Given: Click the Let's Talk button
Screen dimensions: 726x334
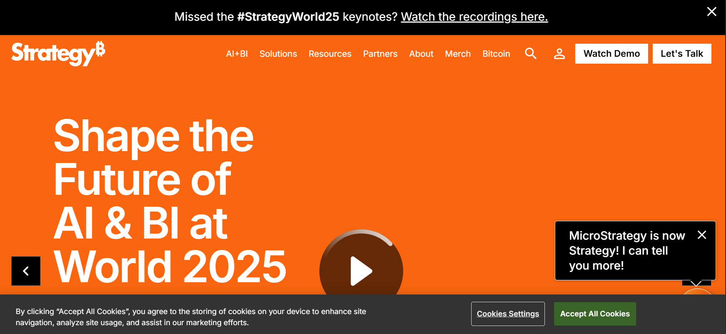Looking at the screenshot, I should (x=682, y=54).
